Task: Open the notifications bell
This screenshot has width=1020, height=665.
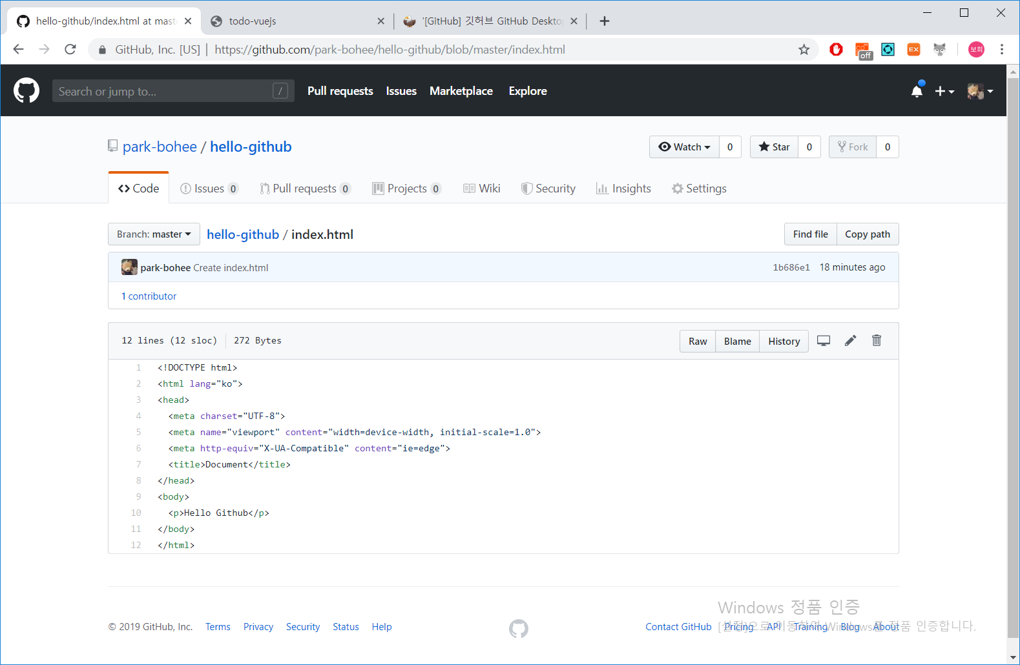Action: click(x=917, y=91)
